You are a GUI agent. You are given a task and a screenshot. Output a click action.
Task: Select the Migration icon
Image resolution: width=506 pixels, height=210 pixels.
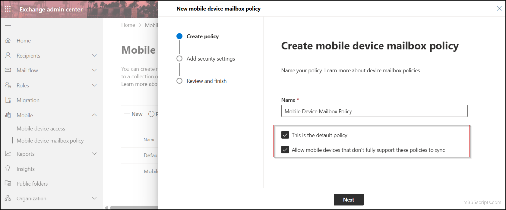point(8,100)
